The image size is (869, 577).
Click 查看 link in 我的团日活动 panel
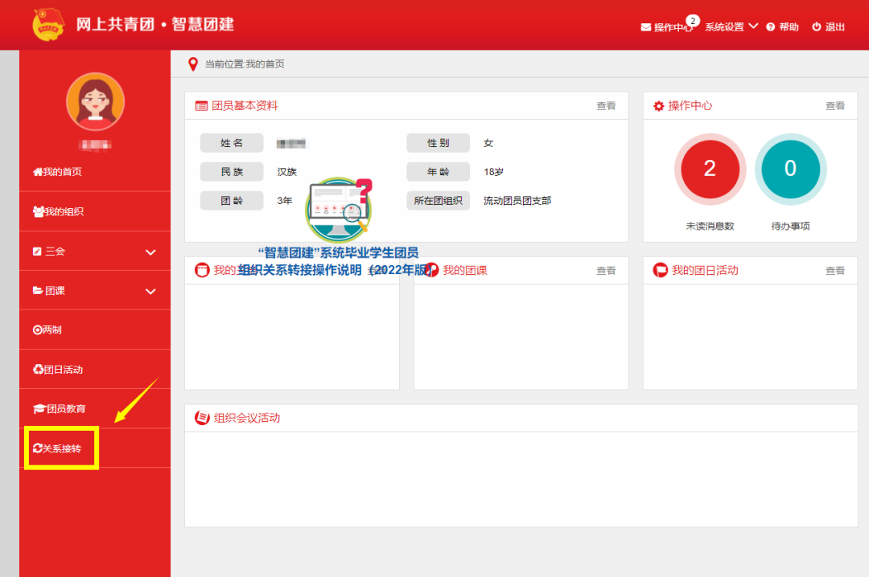click(x=834, y=271)
